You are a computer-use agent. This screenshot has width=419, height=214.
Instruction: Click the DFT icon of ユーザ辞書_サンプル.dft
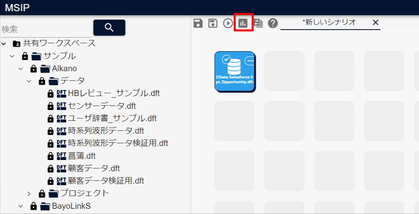click(x=62, y=118)
